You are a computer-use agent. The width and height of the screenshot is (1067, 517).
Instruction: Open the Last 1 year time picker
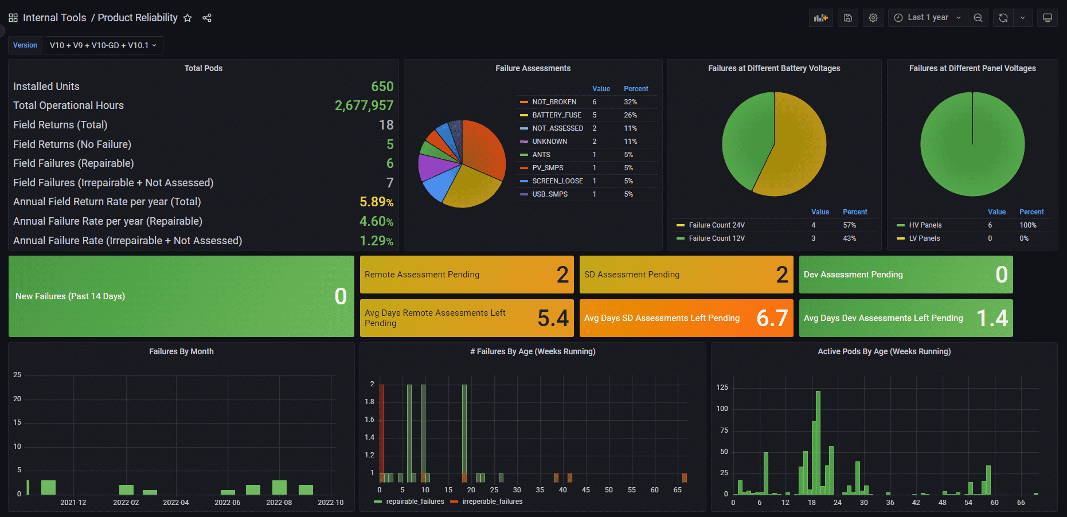coord(928,18)
